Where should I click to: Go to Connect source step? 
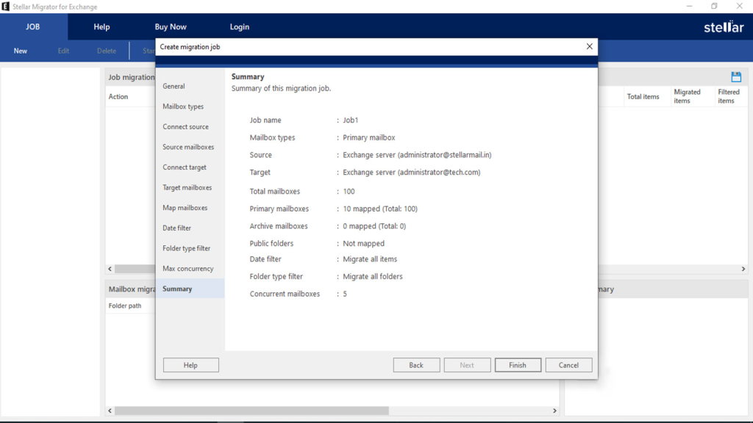(x=185, y=127)
